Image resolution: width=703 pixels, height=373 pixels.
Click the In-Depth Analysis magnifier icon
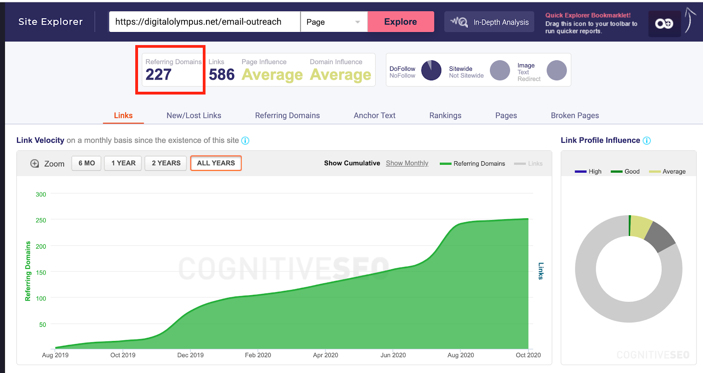(x=459, y=22)
